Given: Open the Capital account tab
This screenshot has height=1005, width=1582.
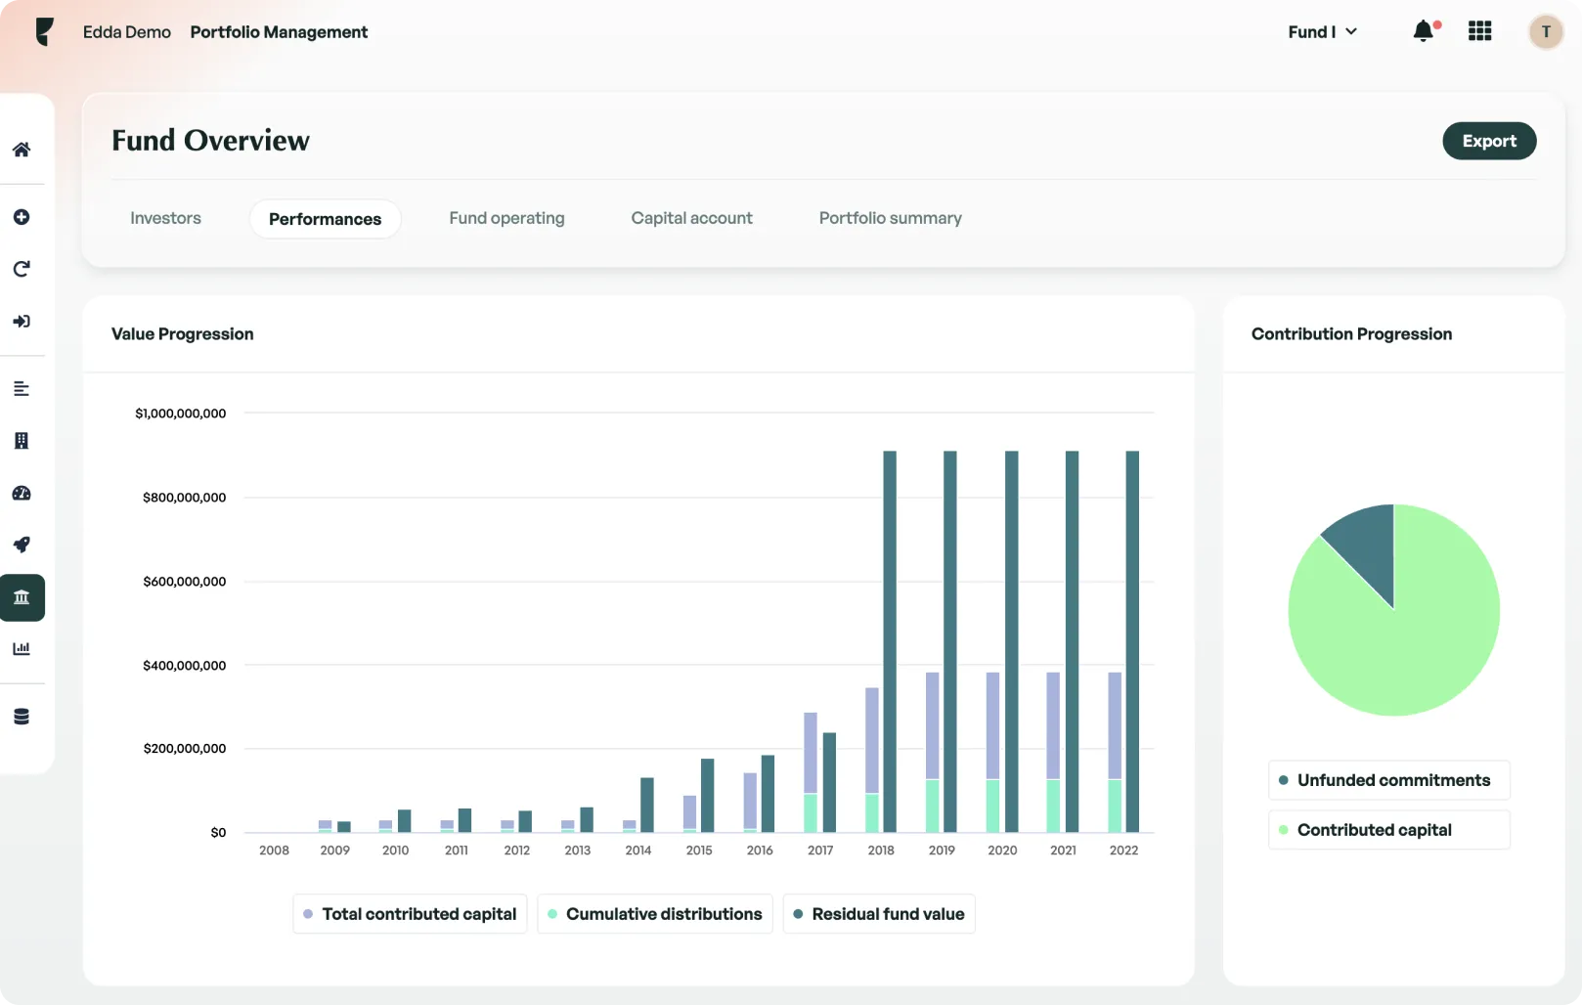Looking at the screenshot, I should [691, 218].
